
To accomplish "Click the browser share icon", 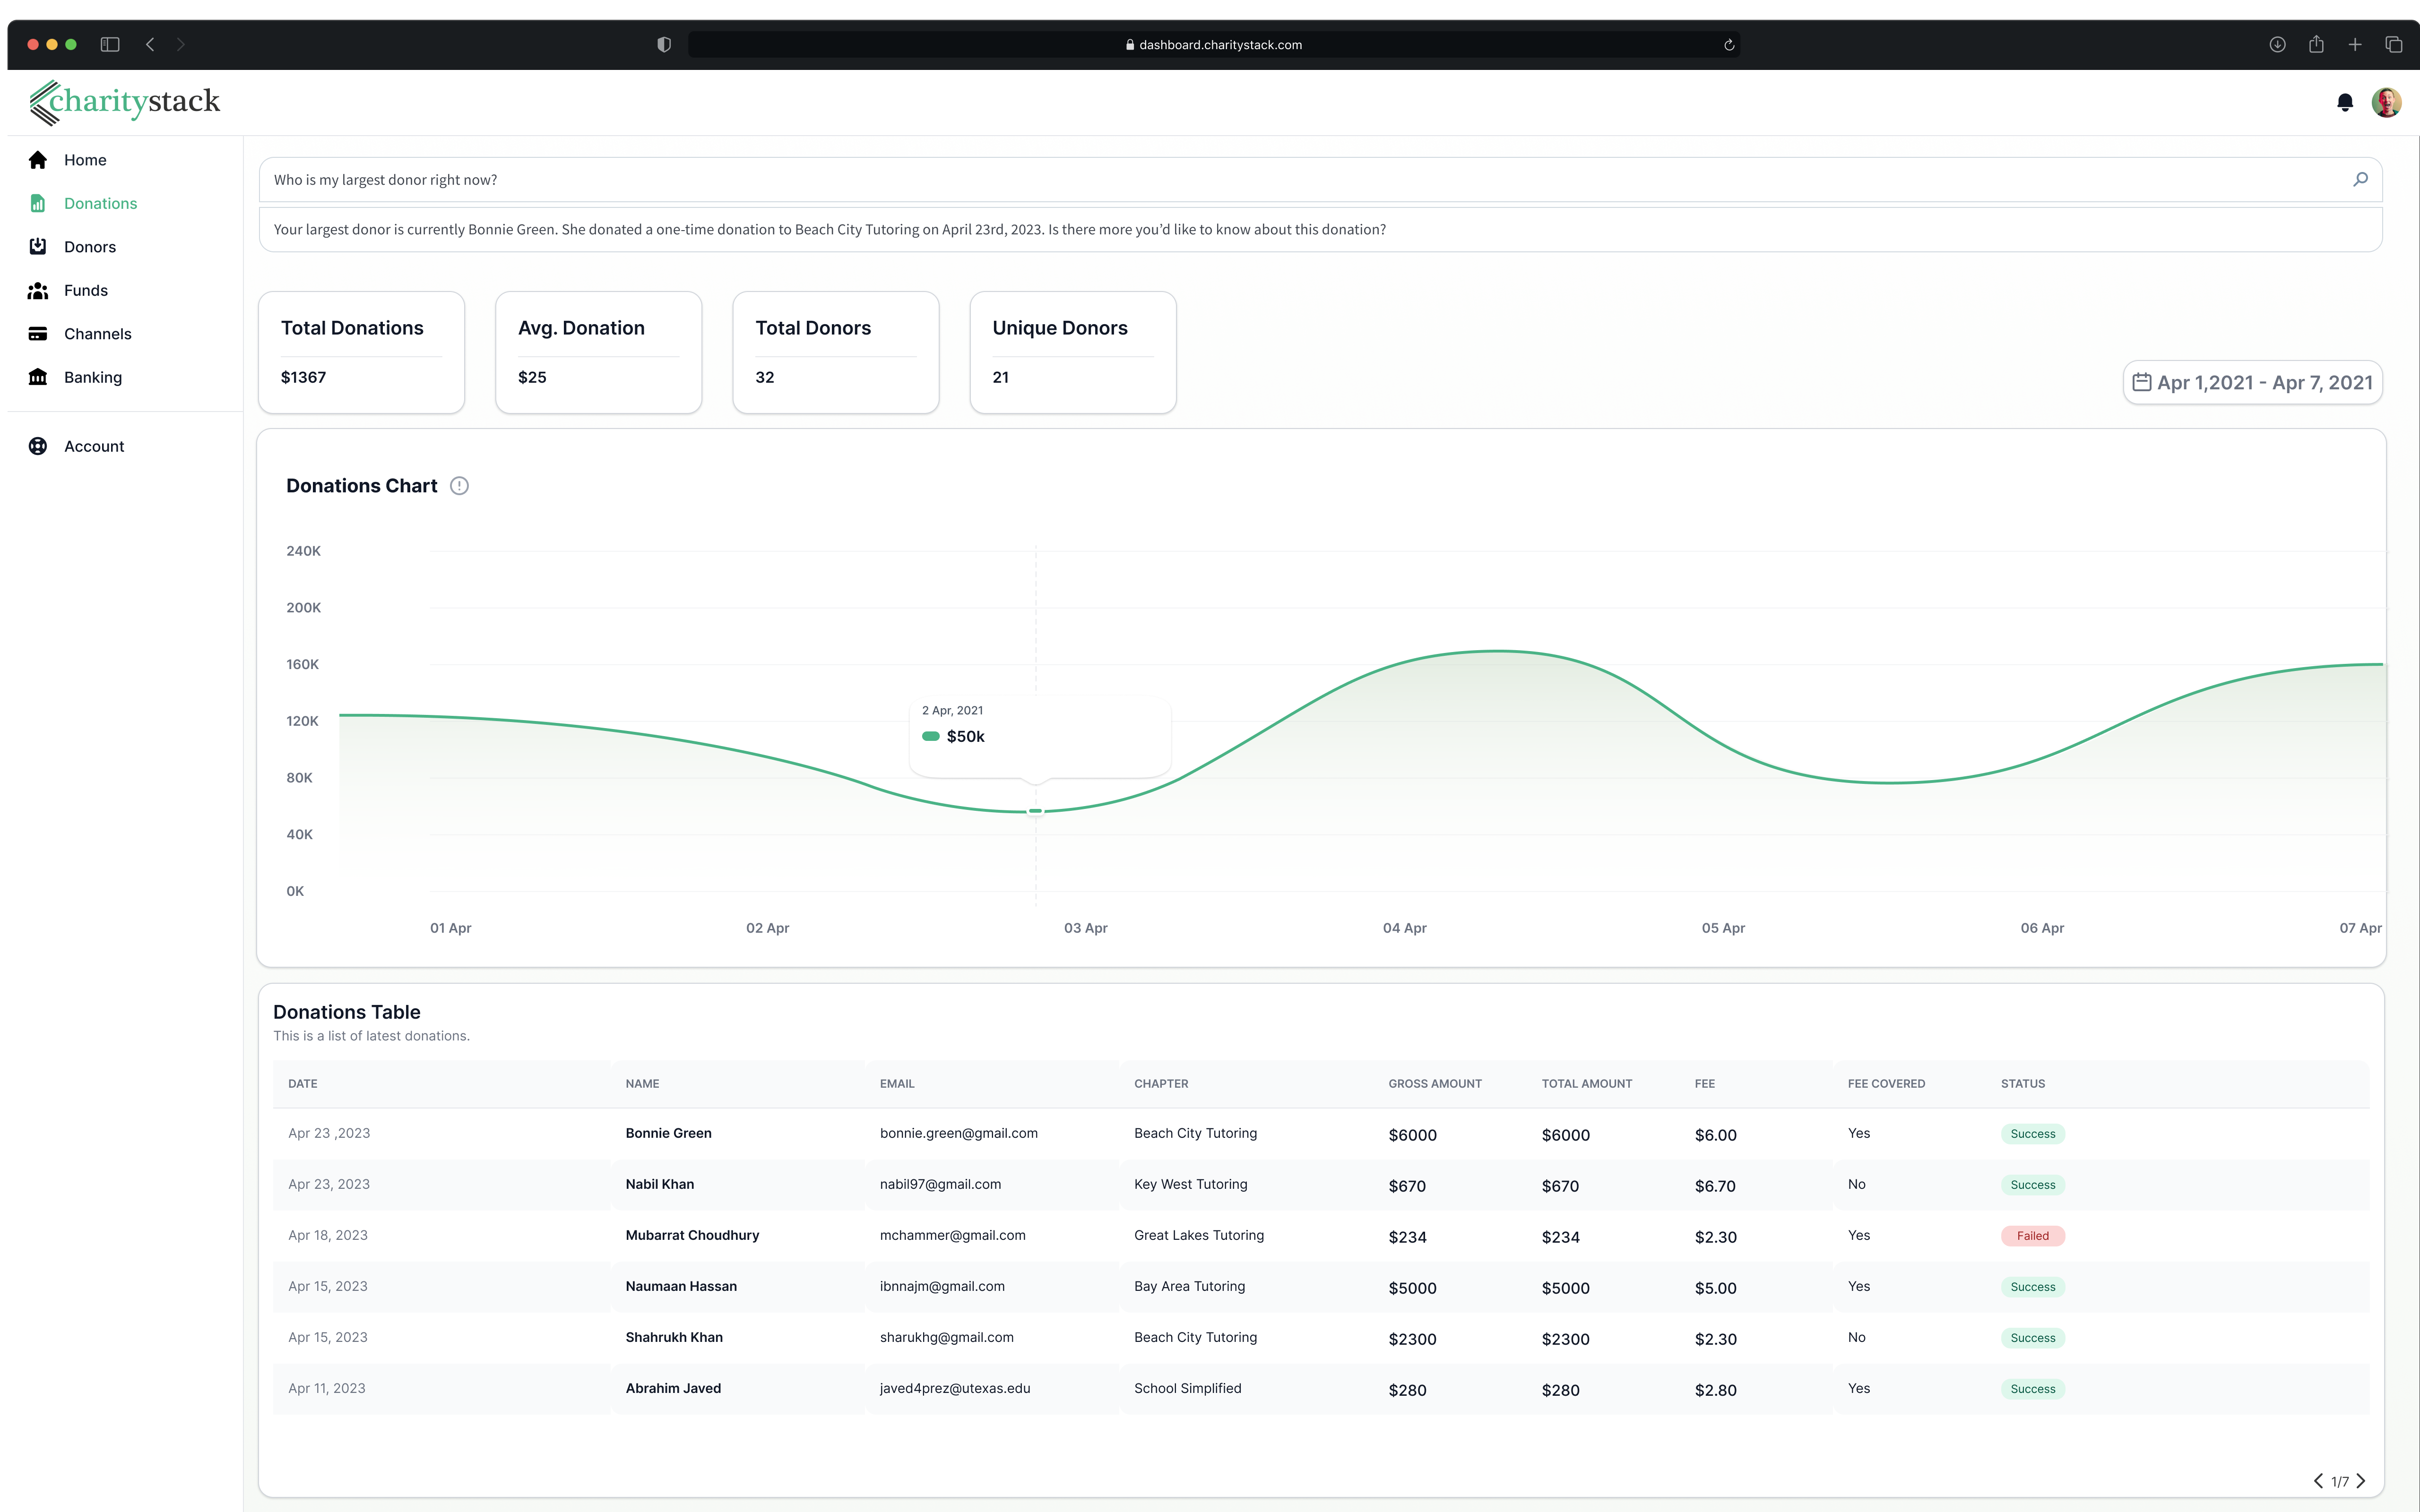I will pyautogui.click(x=2316, y=44).
